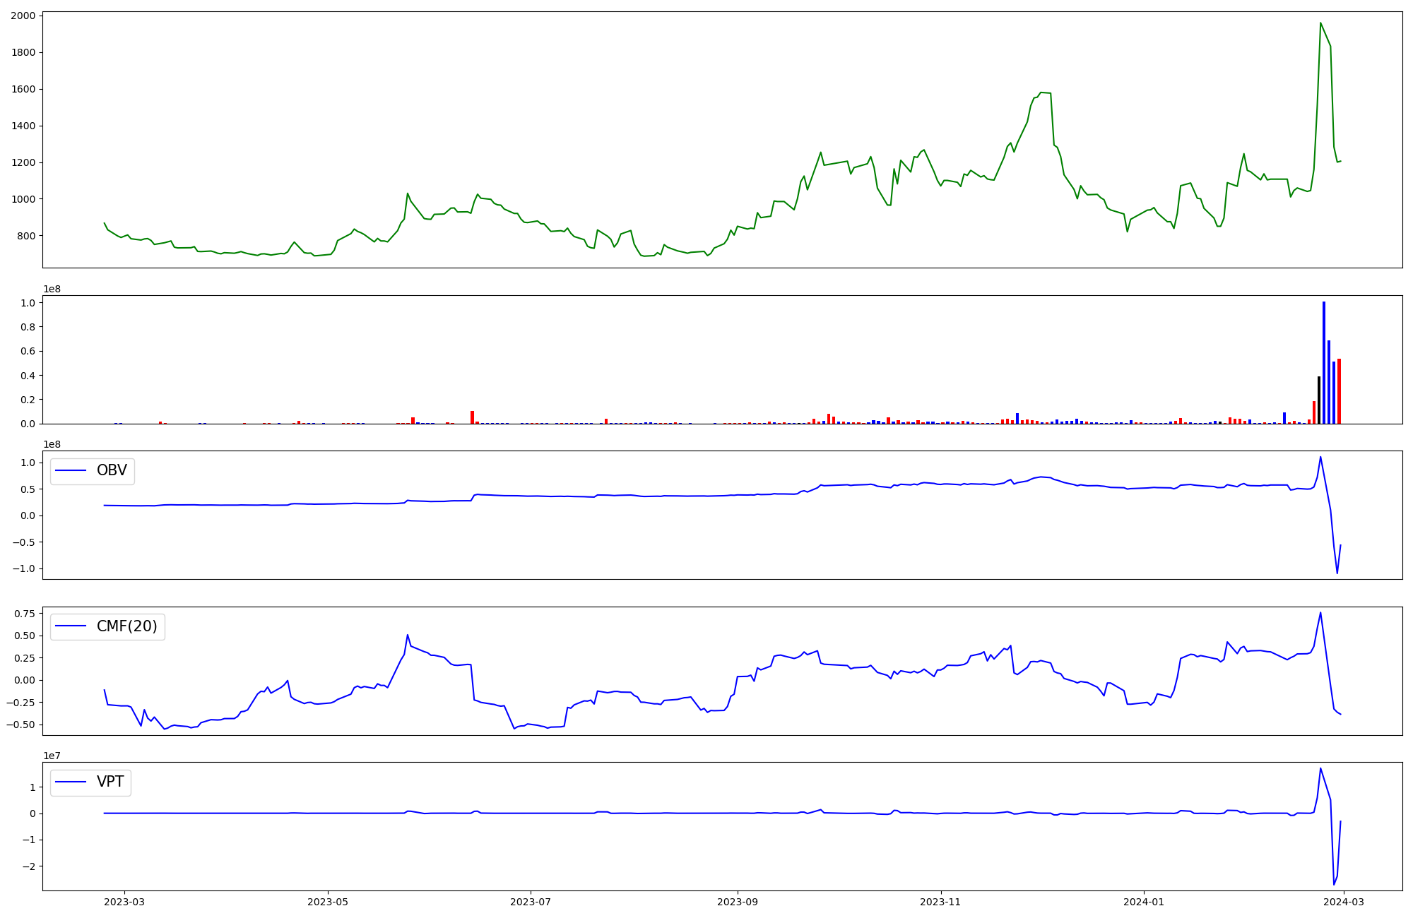Image resolution: width=1413 pixels, height=918 pixels.
Task: Click the 2024-01 x-axis date label
Action: click(x=1143, y=902)
